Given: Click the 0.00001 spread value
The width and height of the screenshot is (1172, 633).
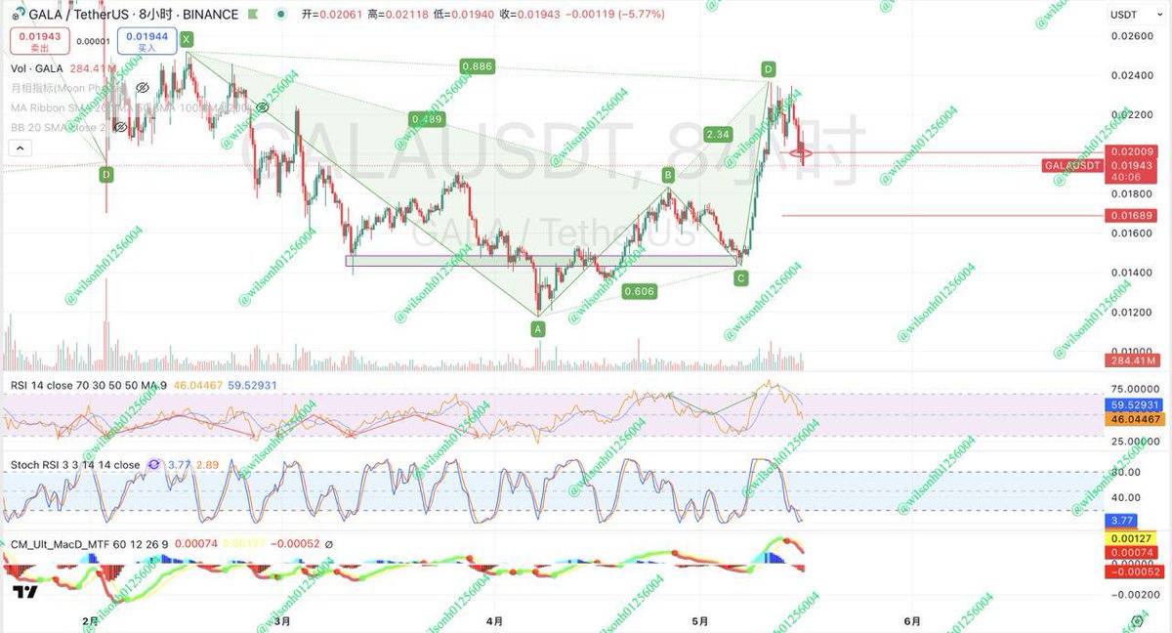Looking at the screenshot, I should point(94,41).
